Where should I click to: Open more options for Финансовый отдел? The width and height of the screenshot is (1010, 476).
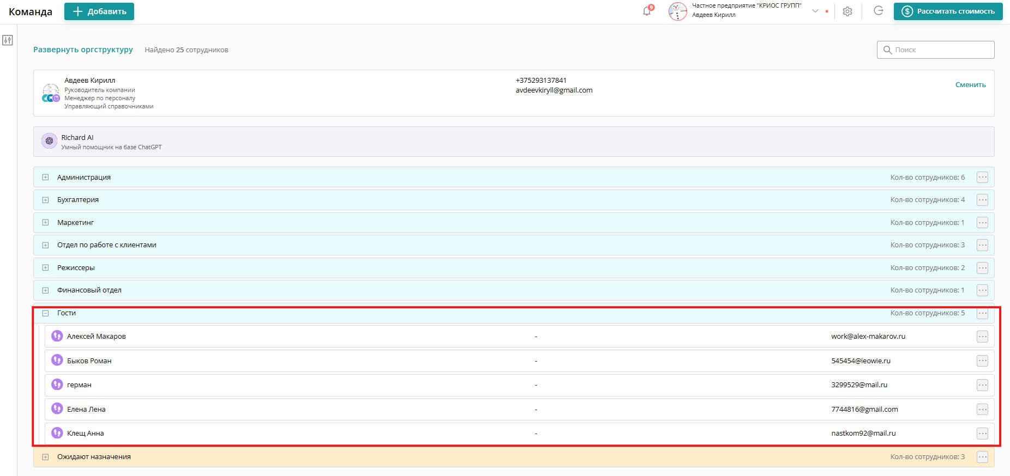(x=983, y=290)
